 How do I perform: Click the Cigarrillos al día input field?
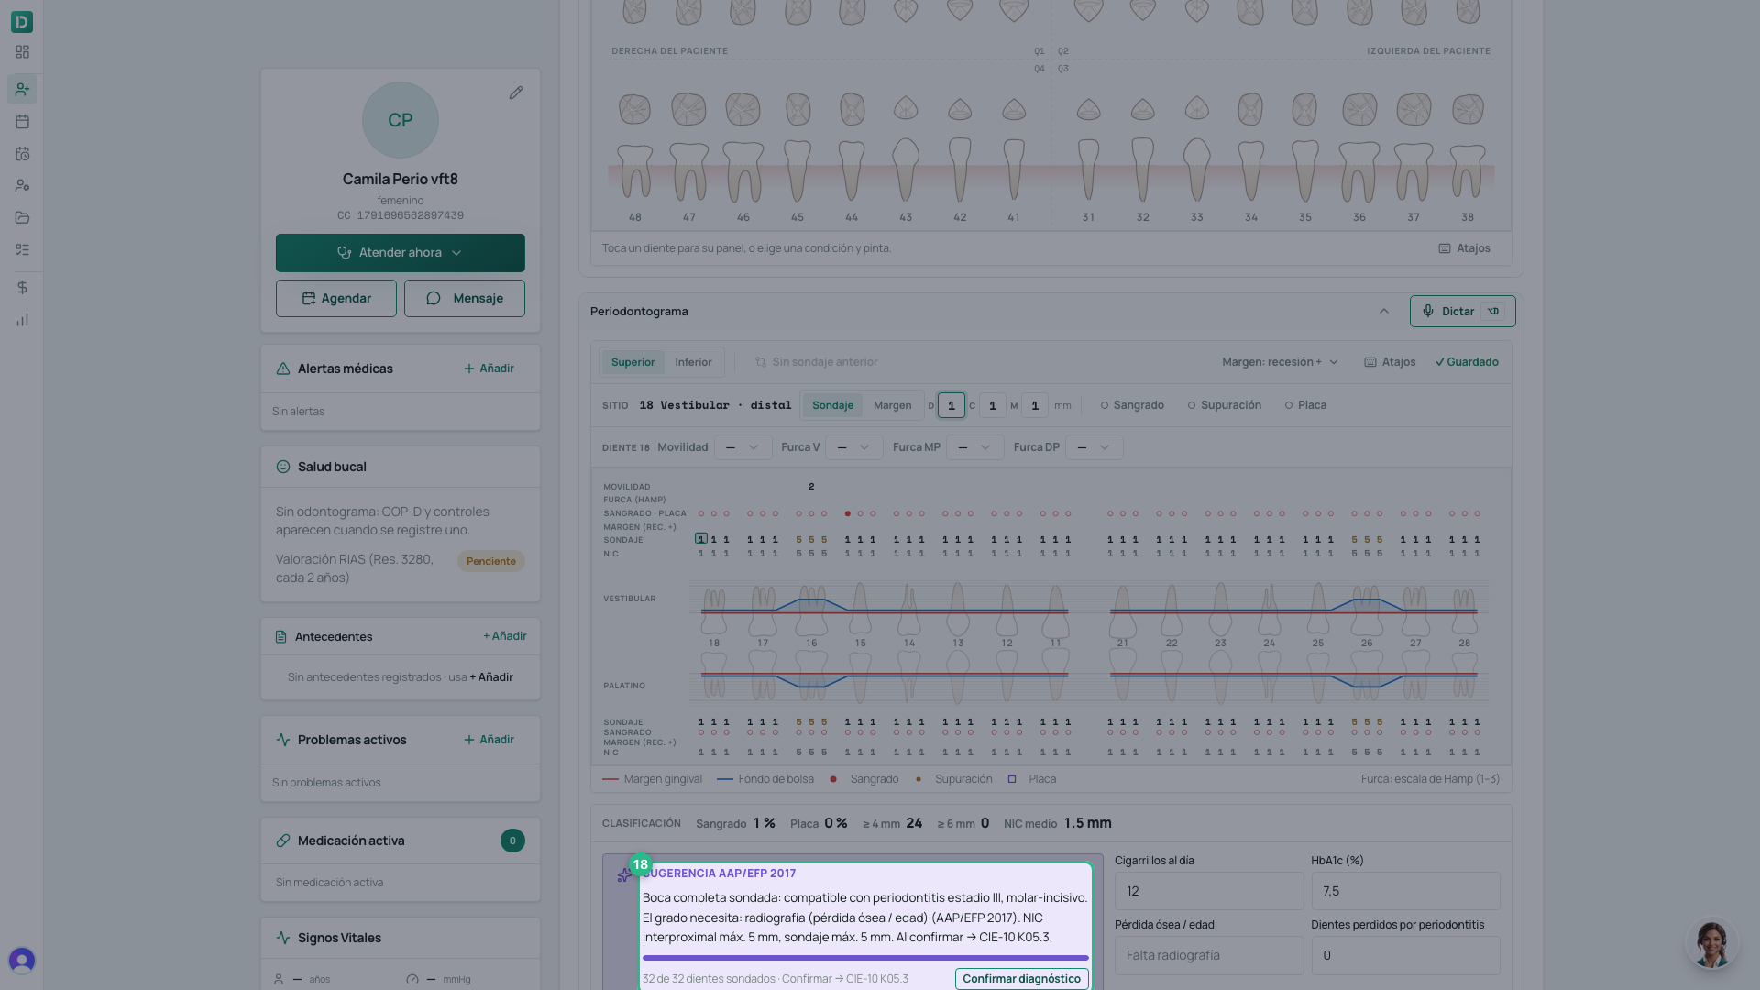point(1208,891)
